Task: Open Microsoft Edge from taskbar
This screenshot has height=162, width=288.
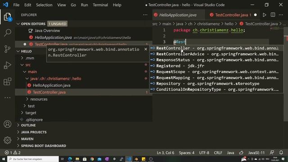Action: [70, 159]
